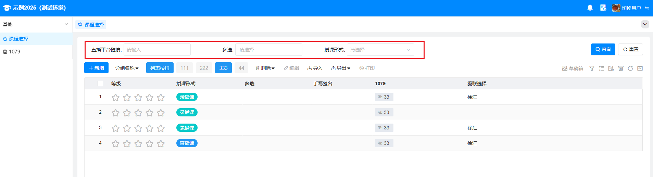Set the first star rating in row 1
The height and width of the screenshot is (177, 653).
tap(116, 98)
